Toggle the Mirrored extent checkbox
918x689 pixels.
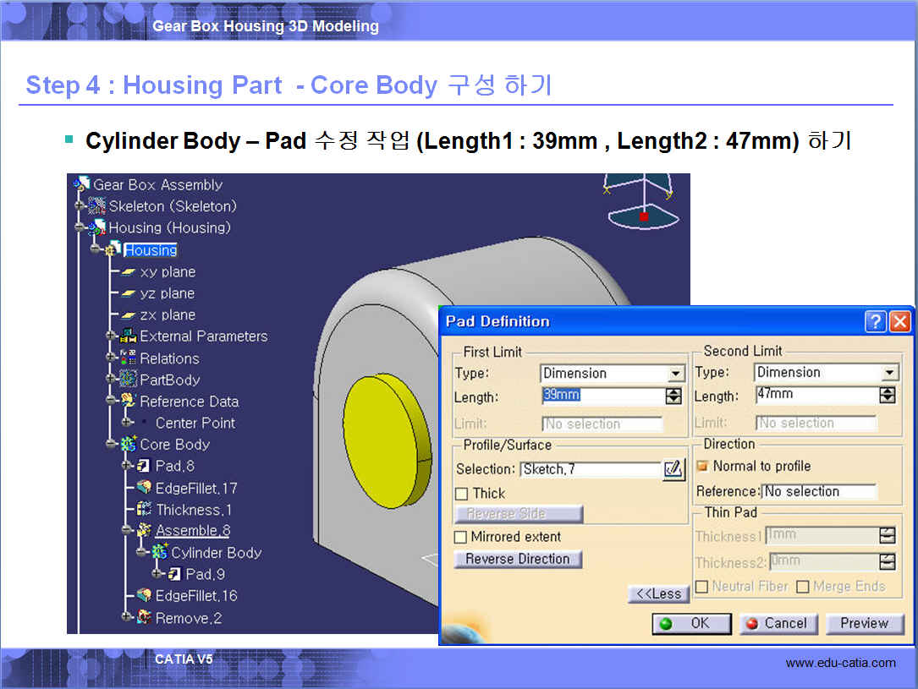click(461, 537)
